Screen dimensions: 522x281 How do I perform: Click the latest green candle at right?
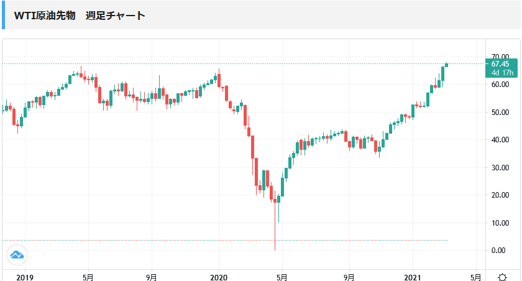[446, 64]
